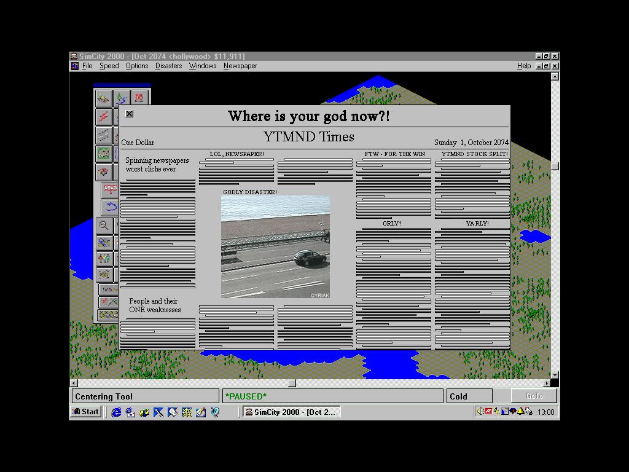Select the Zoom out magnifier tool

pyautogui.click(x=103, y=226)
